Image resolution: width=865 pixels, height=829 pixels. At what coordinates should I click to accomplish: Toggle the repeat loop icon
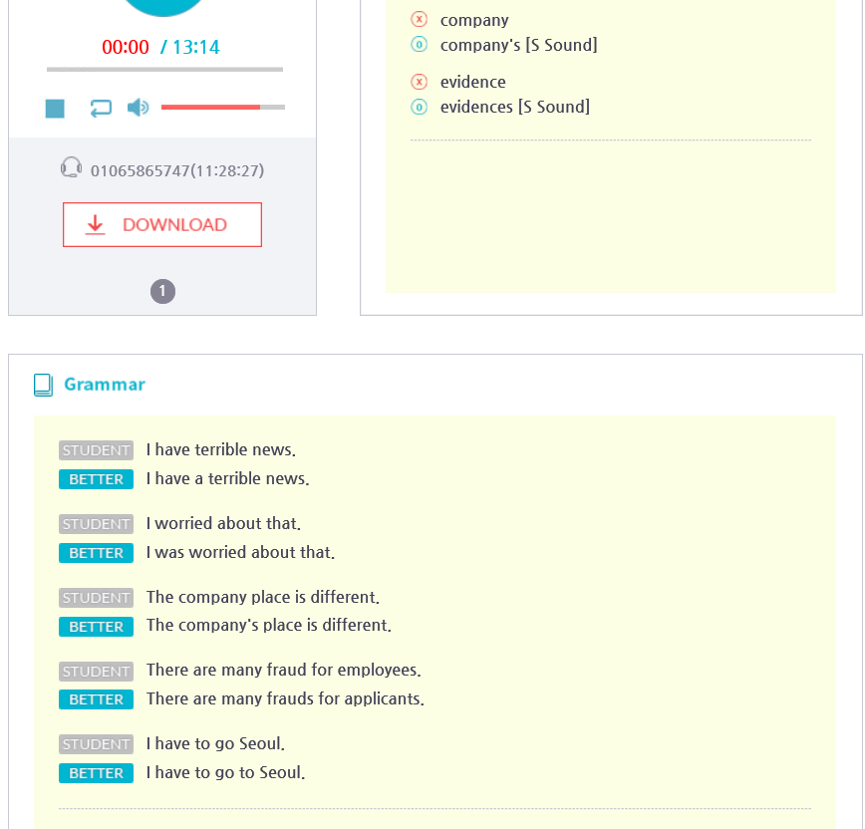coord(101,108)
